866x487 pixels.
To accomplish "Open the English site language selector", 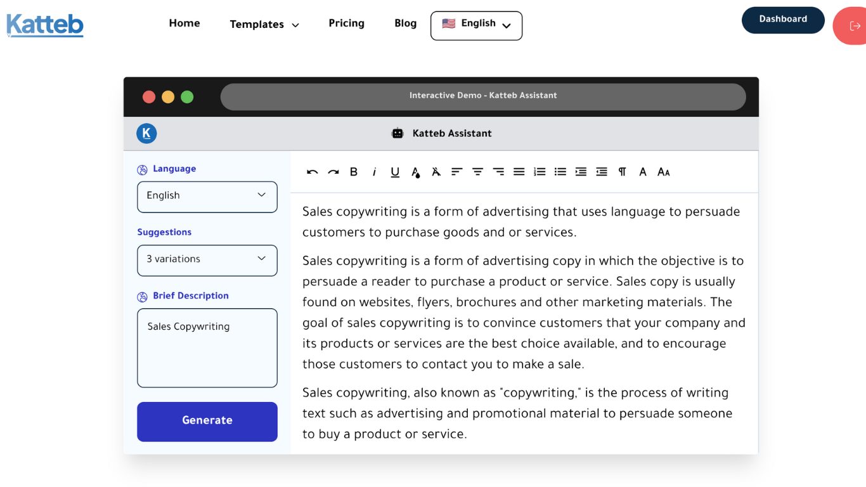I will pyautogui.click(x=476, y=25).
